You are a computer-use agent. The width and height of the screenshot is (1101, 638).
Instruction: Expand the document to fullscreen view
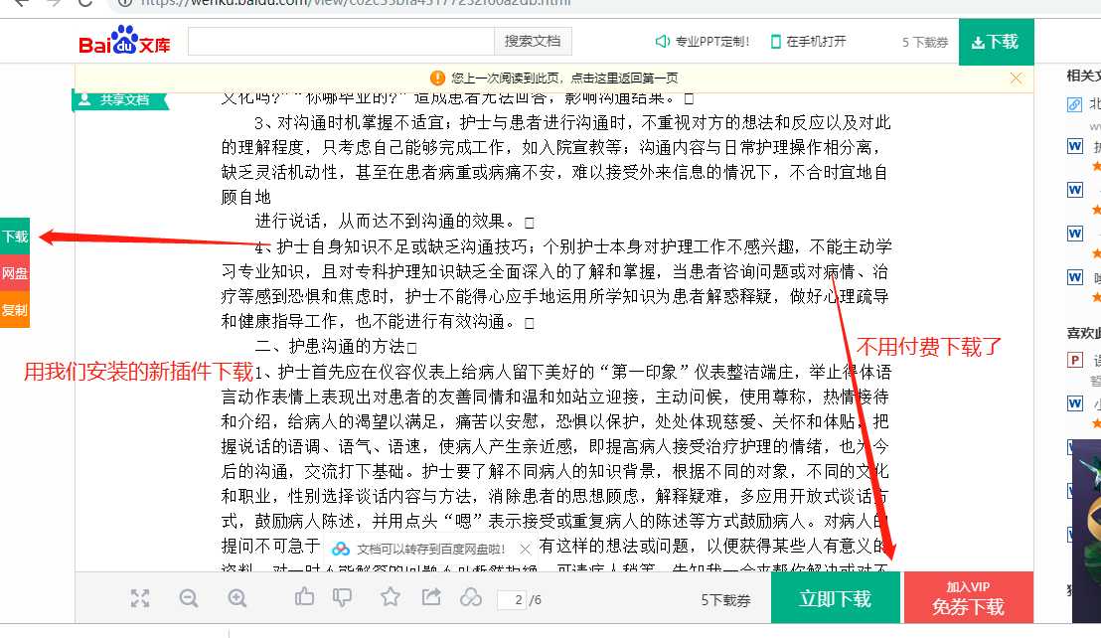click(x=140, y=598)
